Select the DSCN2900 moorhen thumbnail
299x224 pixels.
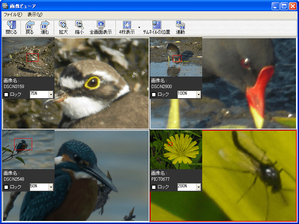point(176,57)
